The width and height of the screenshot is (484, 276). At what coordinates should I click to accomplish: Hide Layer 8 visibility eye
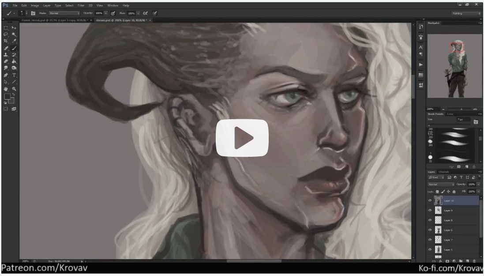430,220
